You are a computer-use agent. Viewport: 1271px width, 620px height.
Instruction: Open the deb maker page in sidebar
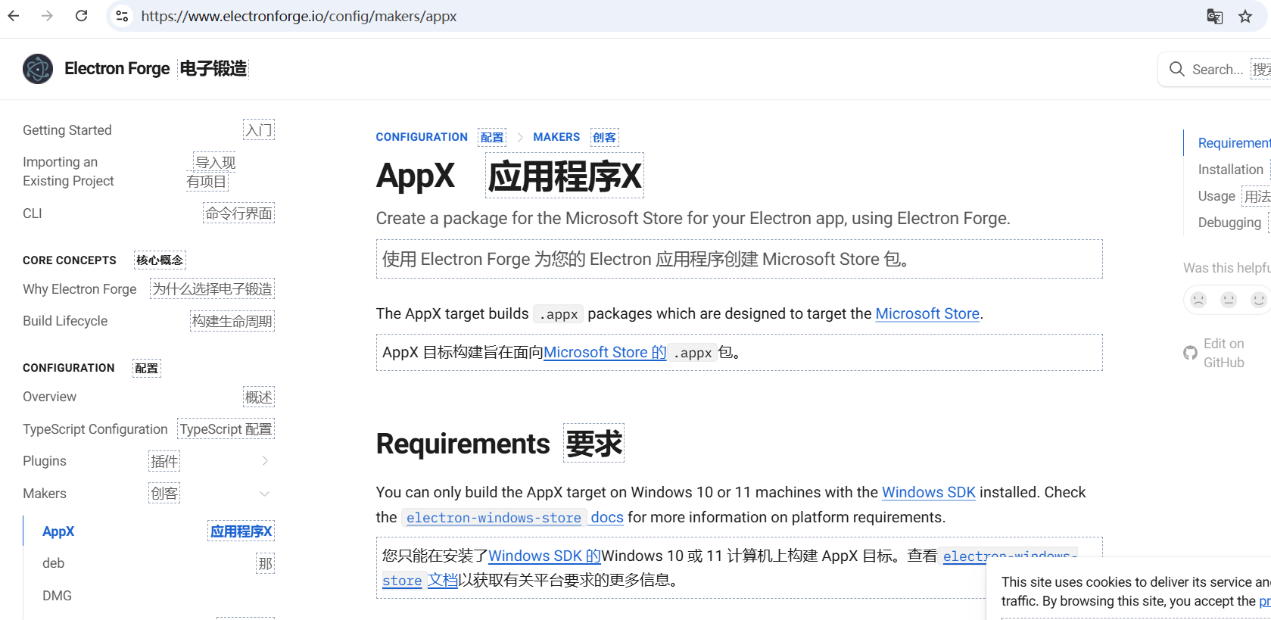(54, 563)
